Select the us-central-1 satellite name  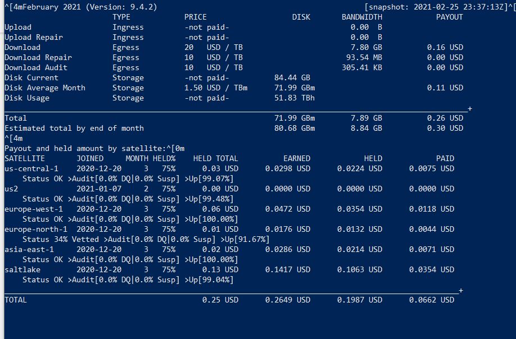coord(31,169)
